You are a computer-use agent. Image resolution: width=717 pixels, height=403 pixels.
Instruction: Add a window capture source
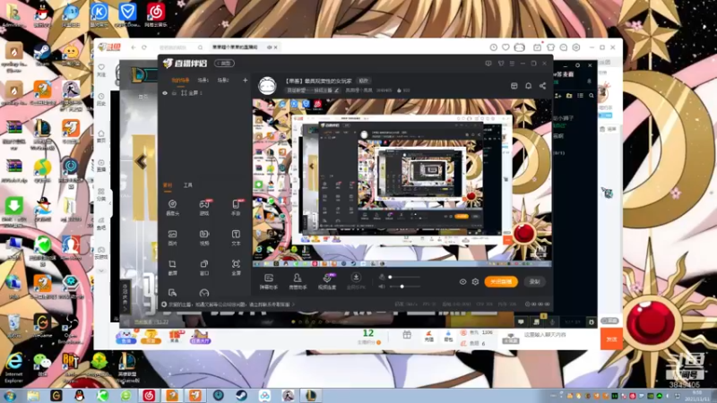204,267
